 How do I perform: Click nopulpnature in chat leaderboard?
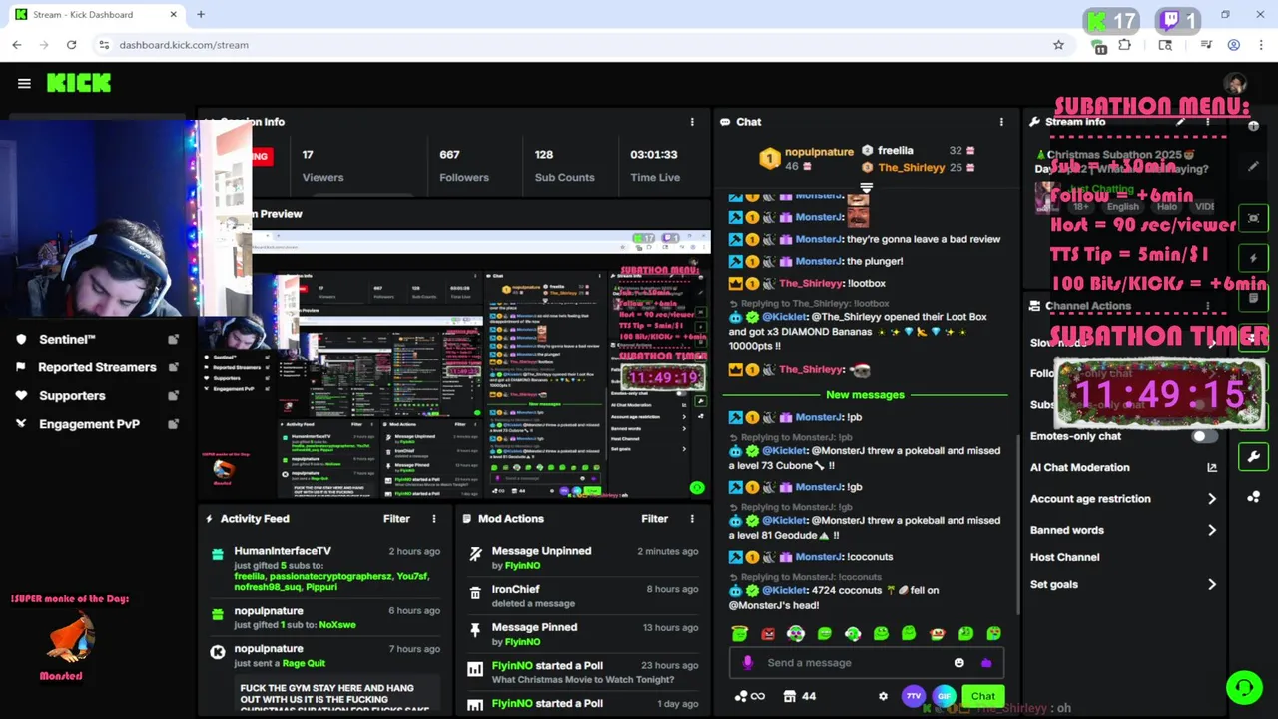tap(819, 152)
